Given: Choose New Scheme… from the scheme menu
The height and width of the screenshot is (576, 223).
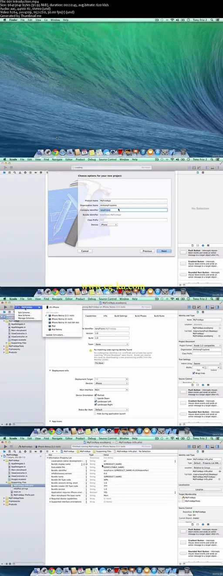Looking at the screenshot, I should coord(24,315).
